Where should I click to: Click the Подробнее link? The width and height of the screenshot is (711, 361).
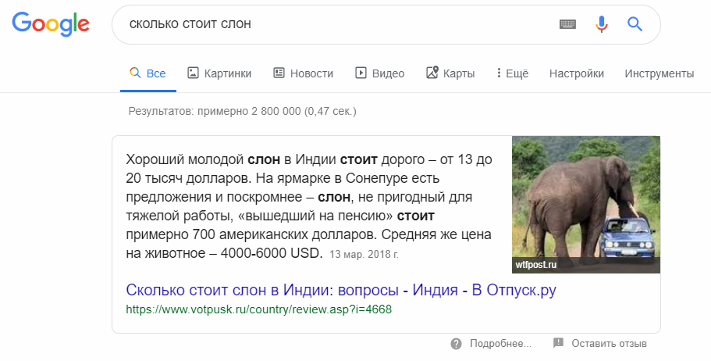502,343
